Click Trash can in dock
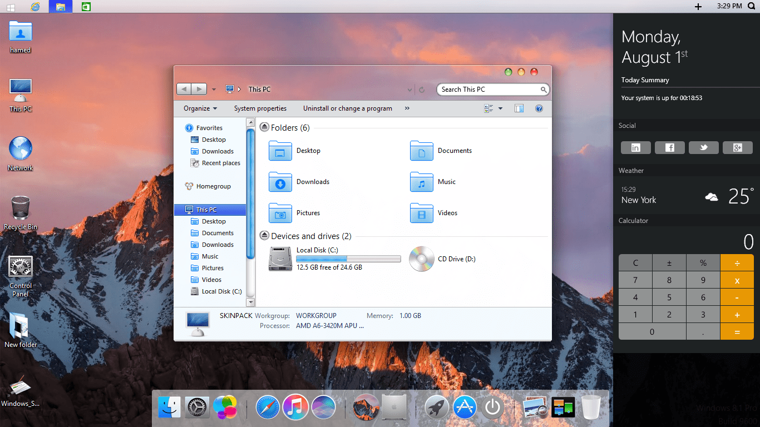 [x=591, y=408]
